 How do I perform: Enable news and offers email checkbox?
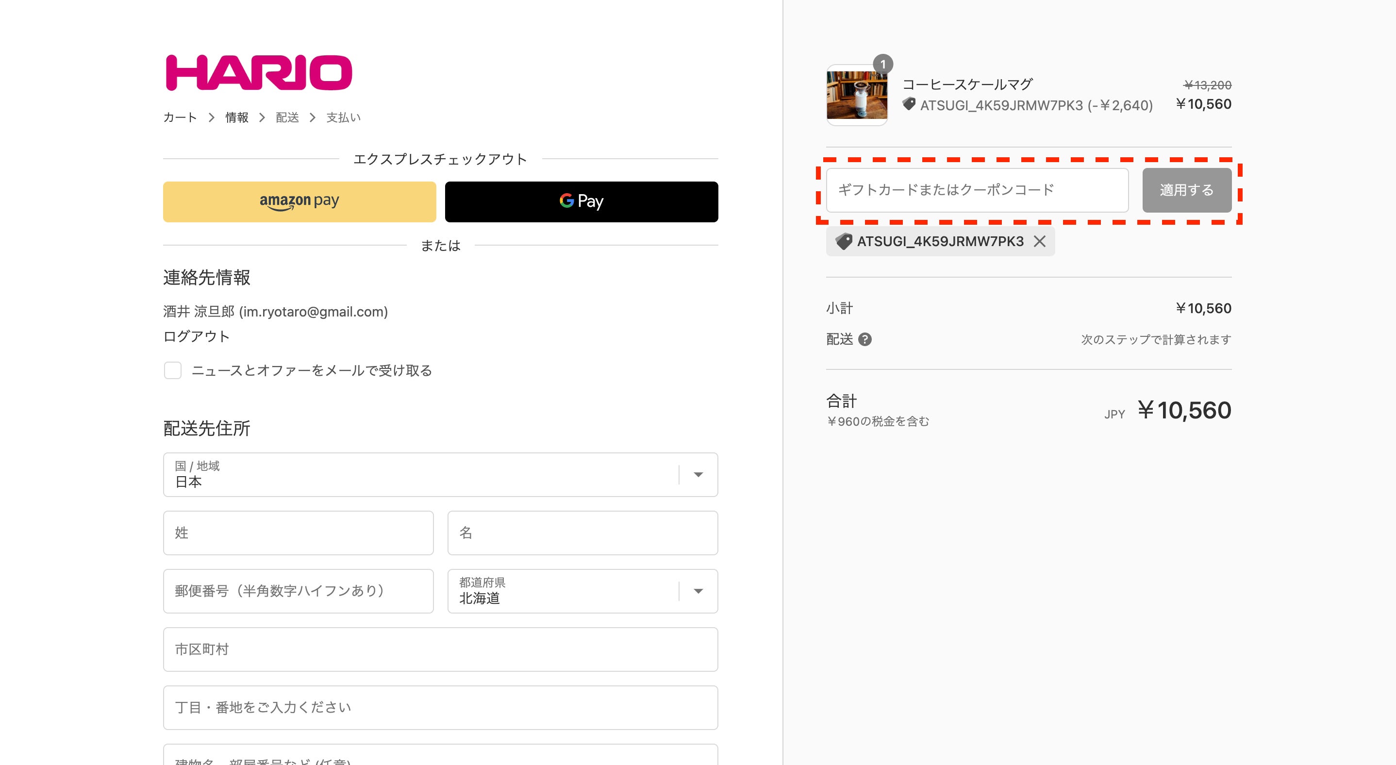click(x=173, y=370)
